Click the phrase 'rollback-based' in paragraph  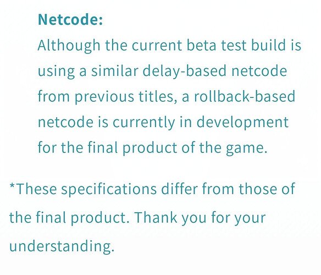tap(245, 96)
